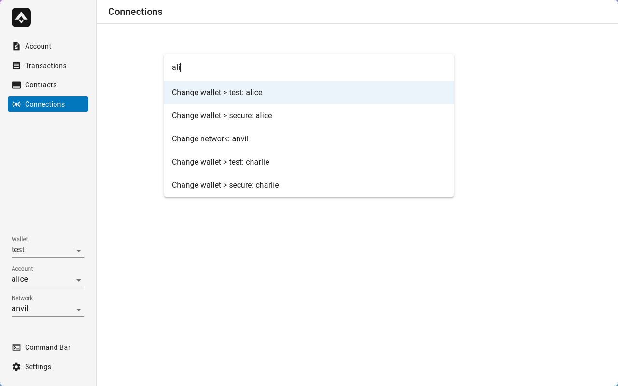Click the Settings gear icon
The height and width of the screenshot is (386, 618).
16,367
